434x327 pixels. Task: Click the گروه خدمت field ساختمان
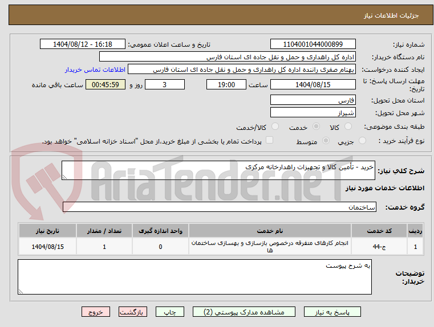220,207
